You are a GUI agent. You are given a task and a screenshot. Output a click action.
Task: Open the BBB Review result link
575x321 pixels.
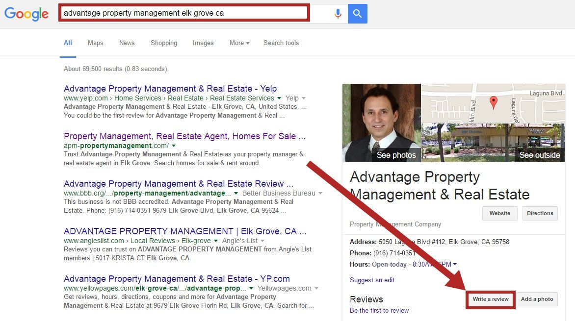tap(179, 184)
